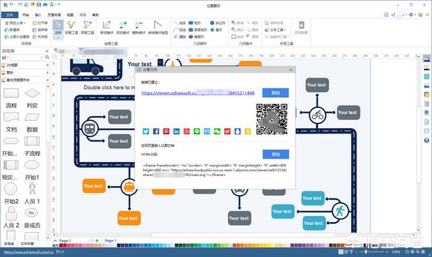Open the comments icon on right sidebar
The width and height of the screenshot is (432, 257).
pyautogui.click(x=427, y=131)
